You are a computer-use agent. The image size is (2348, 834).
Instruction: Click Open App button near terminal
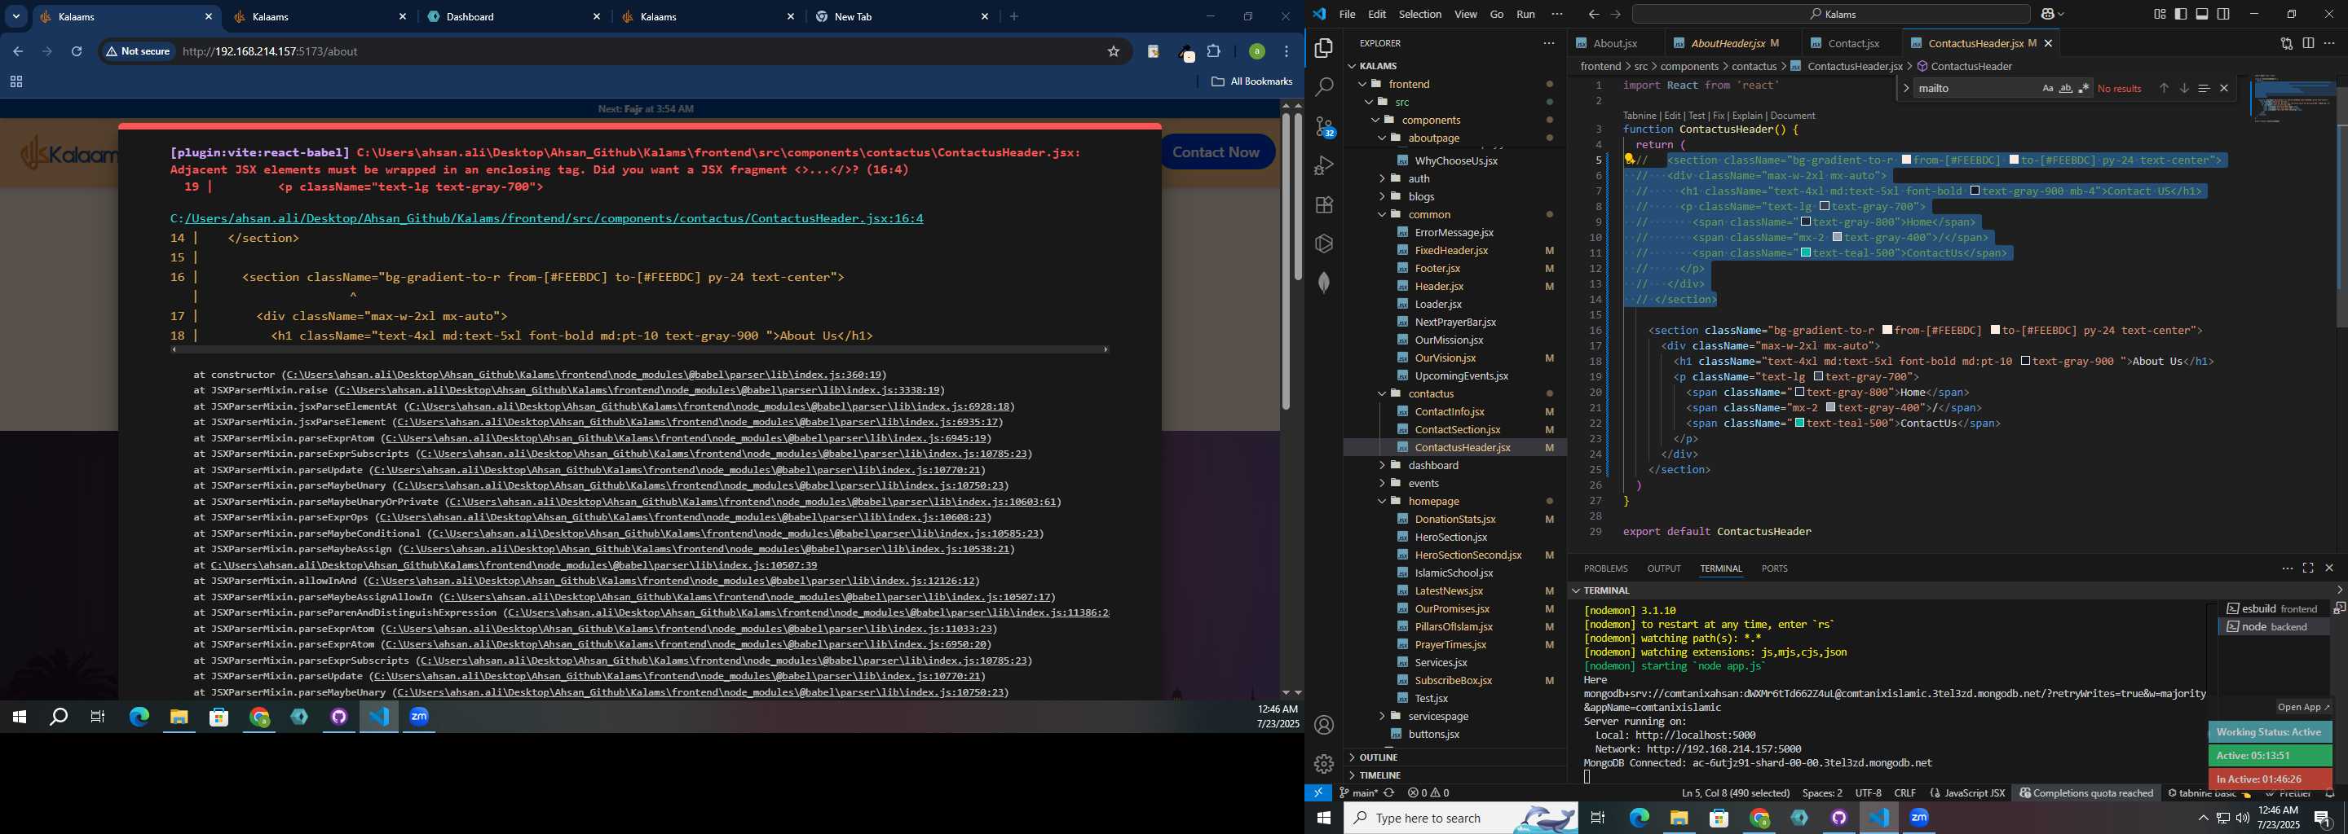(2302, 708)
